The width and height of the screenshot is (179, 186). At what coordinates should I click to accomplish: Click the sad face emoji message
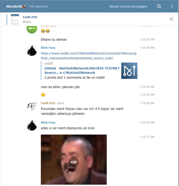43,95
